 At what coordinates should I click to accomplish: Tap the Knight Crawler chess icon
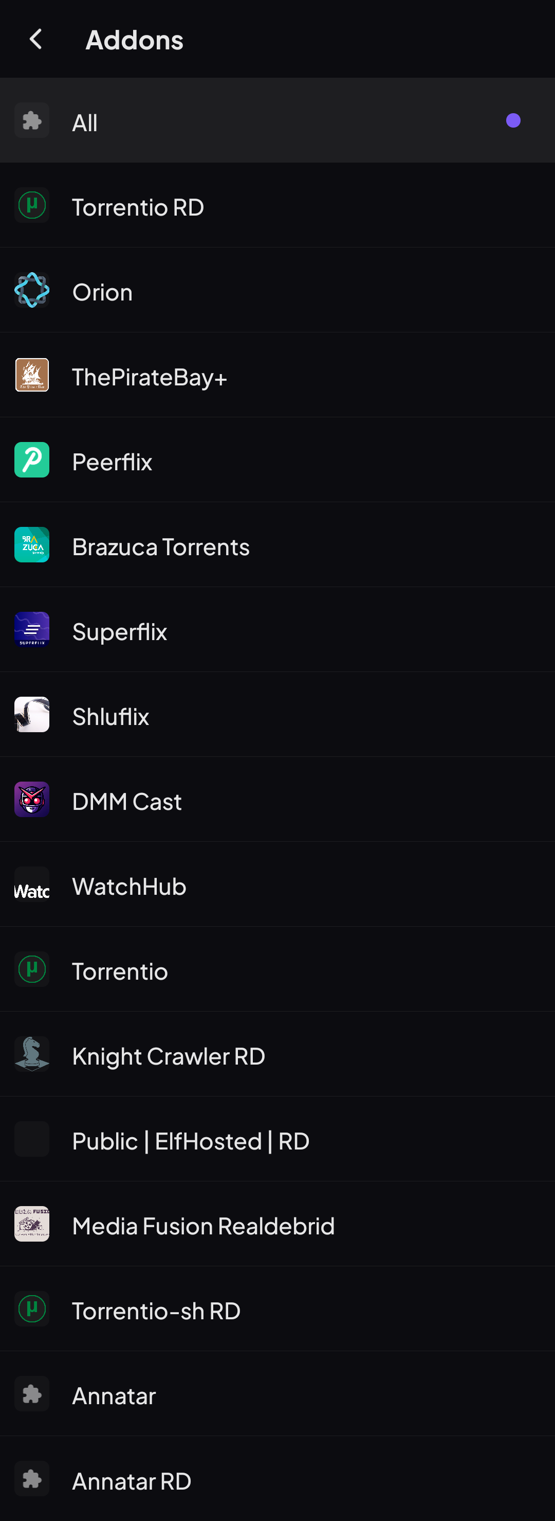[x=32, y=1054]
